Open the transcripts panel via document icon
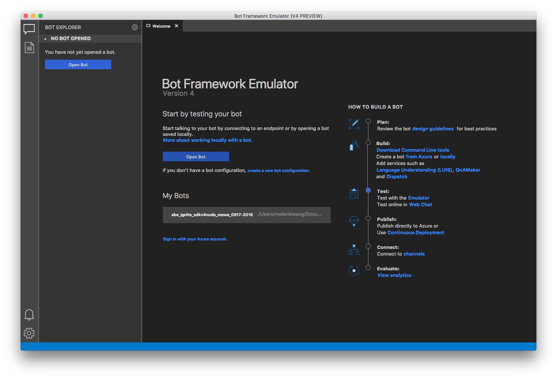557x380 pixels. pos(29,47)
